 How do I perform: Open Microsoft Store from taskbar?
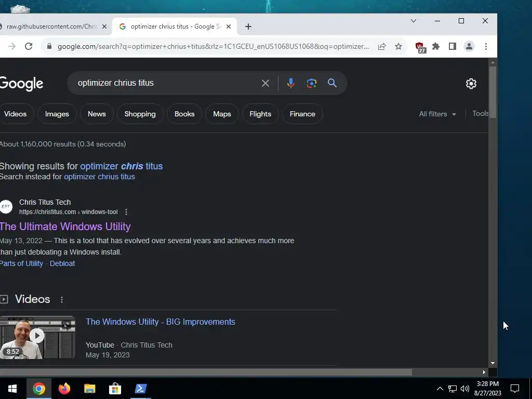coord(115,389)
